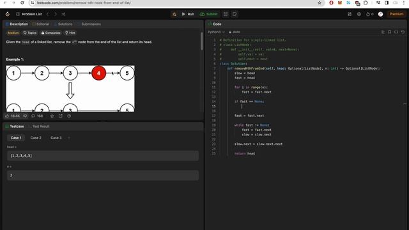The height and width of the screenshot is (230, 409).
Task: Share the problem link icon
Action: click(61, 116)
